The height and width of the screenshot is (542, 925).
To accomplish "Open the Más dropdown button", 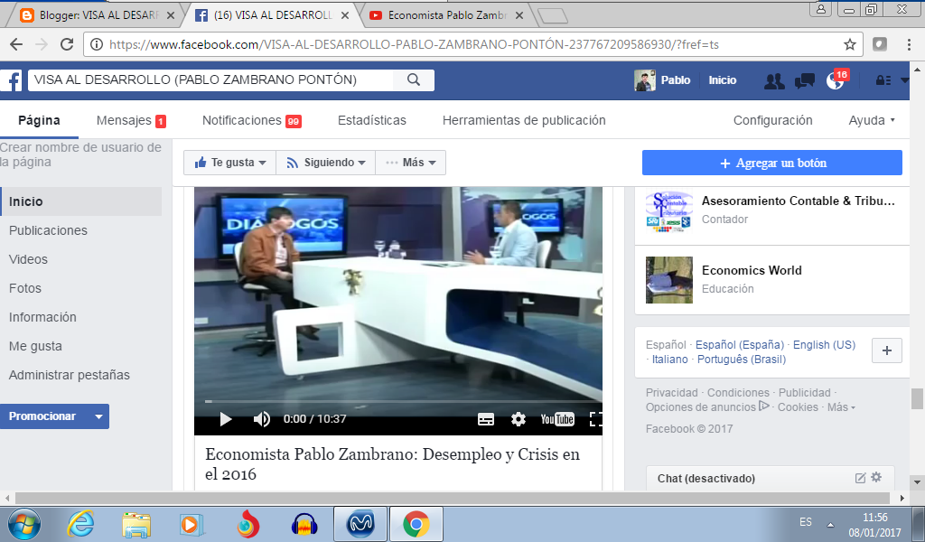I will (x=411, y=163).
